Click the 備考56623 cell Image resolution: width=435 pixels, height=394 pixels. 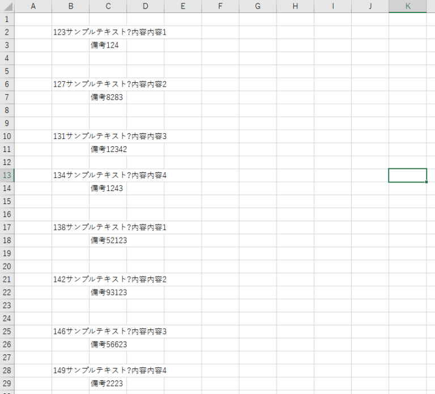(x=108, y=345)
